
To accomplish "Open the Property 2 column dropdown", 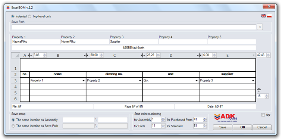I will coord(140,81).
